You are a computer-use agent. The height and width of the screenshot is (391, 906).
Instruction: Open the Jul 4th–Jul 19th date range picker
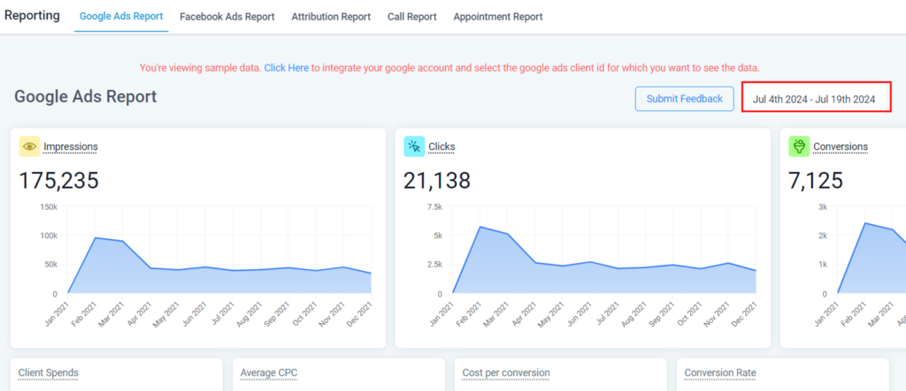point(814,99)
